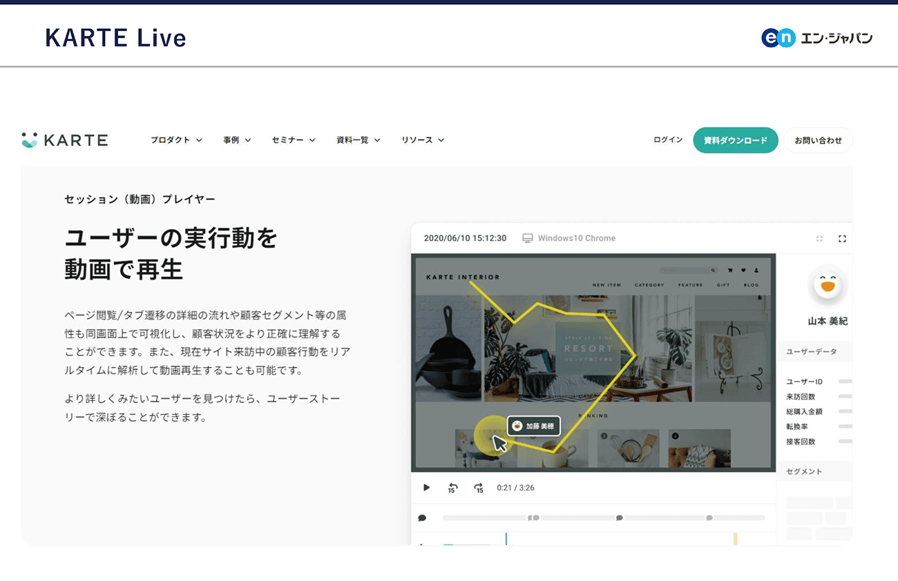Click the ログイン link
The width and height of the screenshot is (898, 581).
pos(668,140)
